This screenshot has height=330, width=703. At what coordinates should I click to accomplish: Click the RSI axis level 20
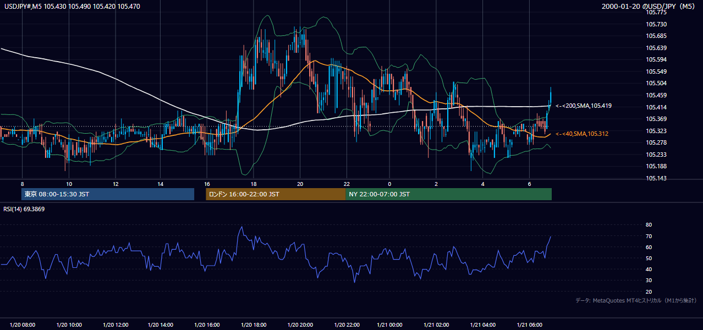click(649, 291)
